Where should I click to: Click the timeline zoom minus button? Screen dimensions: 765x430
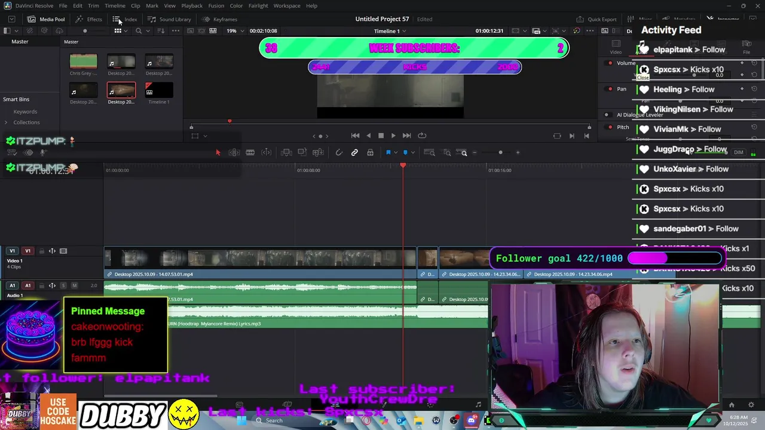pos(475,153)
